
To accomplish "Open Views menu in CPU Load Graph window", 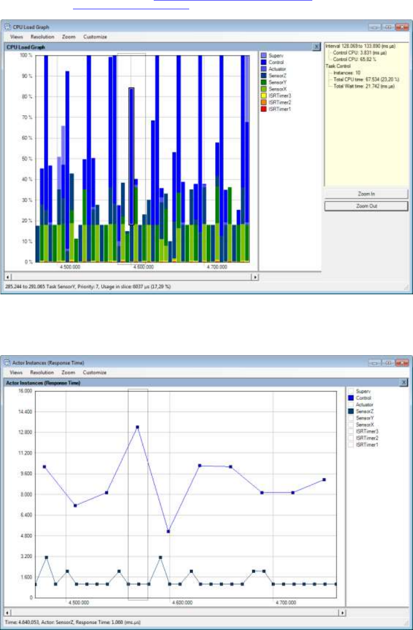I will pyautogui.click(x=17, y=36).
